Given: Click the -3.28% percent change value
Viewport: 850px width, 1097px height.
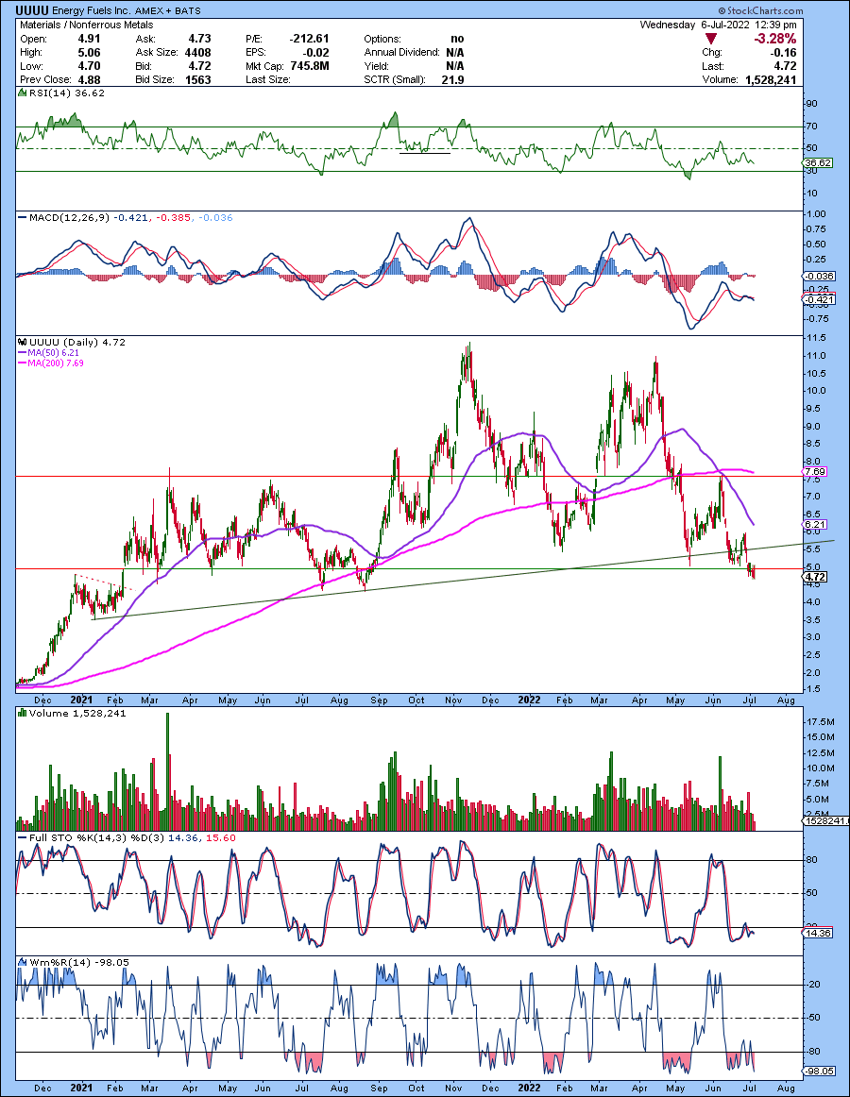Looking at the screenshot, I should pyautogui.click(x=774, y=39).
